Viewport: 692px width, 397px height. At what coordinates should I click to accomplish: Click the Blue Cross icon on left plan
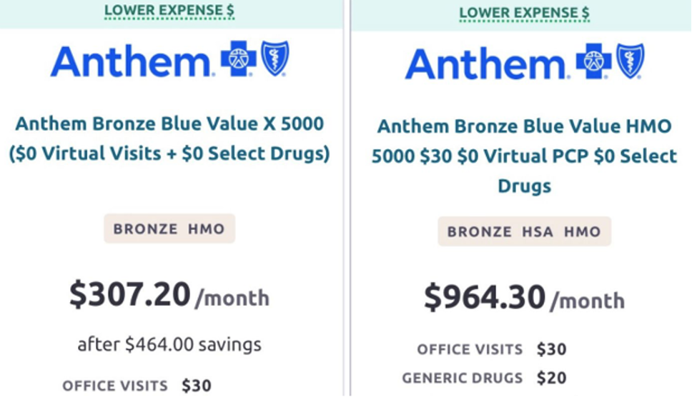tap(238, 59)
